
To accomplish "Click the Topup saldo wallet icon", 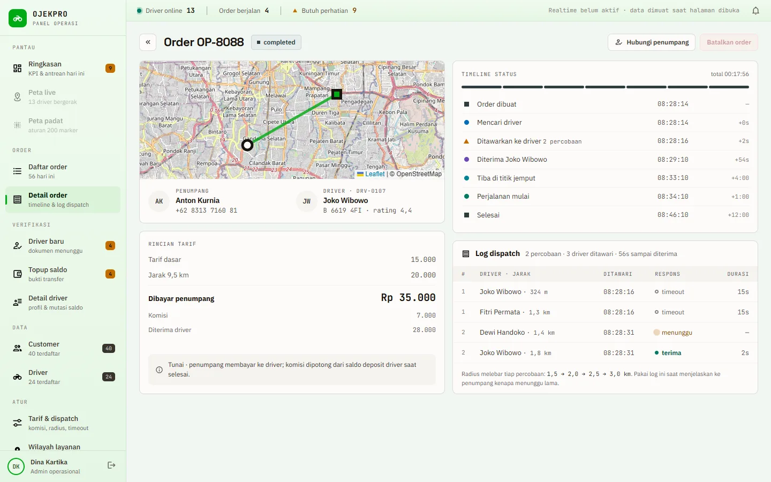I will 18,274.
